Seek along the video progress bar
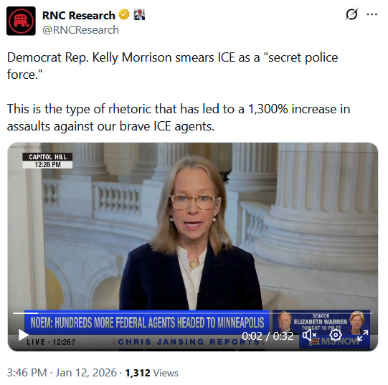Screen dimensions: 388x385 (193, 313)
